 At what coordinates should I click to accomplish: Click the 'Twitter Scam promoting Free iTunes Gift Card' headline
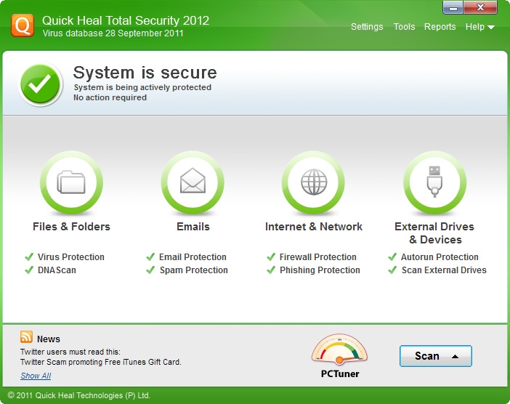[101, 362]
